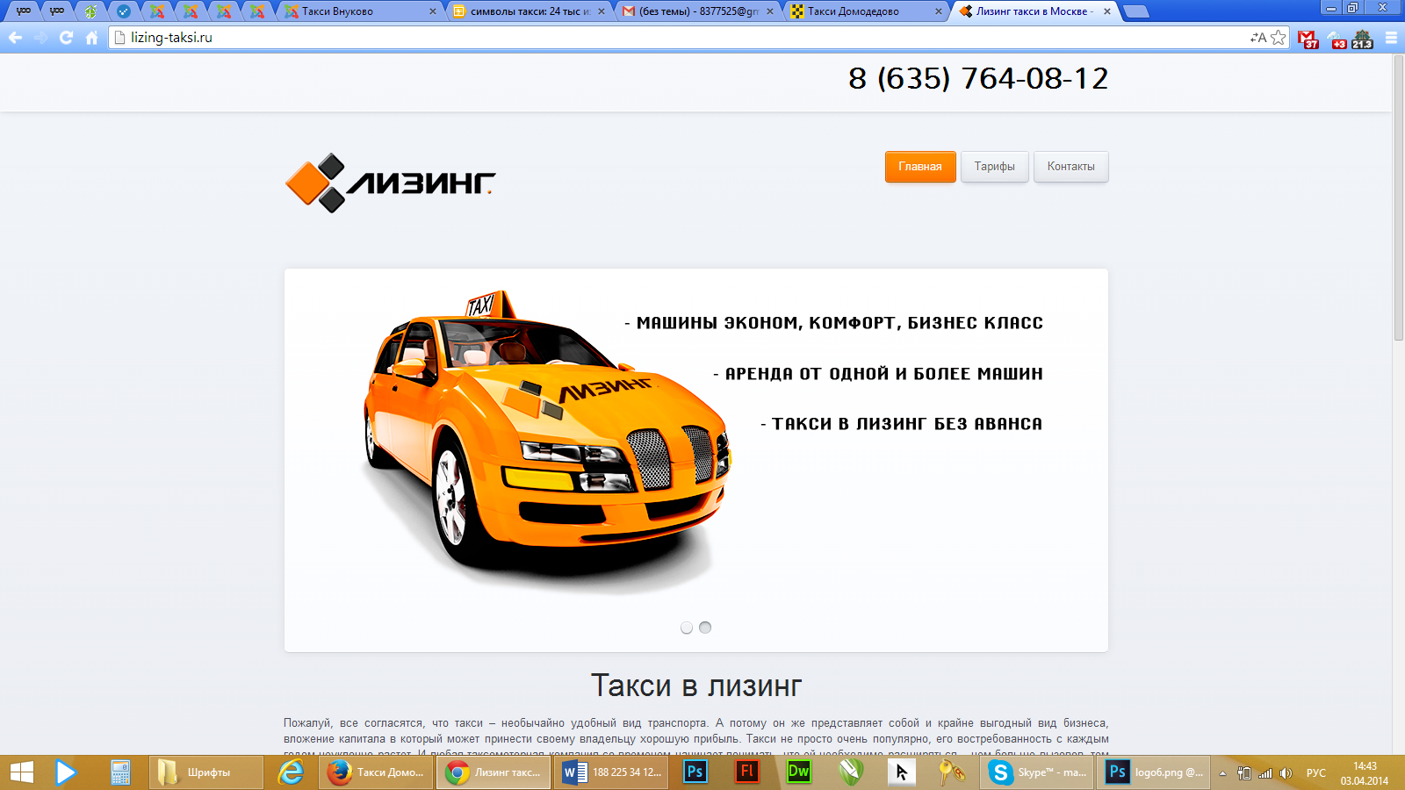Click the Главная navigation button
The image size is (1405, 790).
coord(920,167)
